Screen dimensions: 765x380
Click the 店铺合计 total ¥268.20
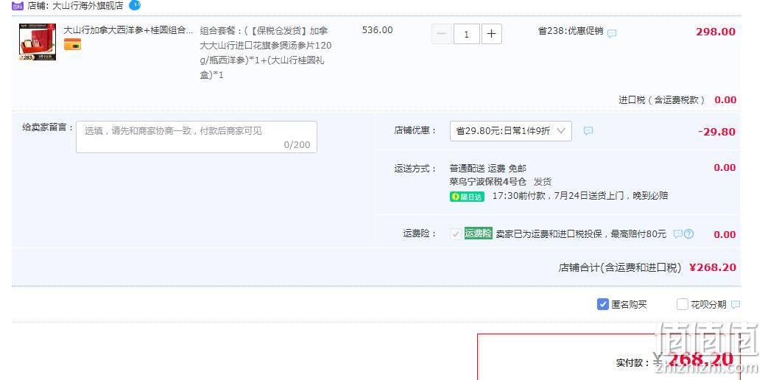click(x=712, y=267)
